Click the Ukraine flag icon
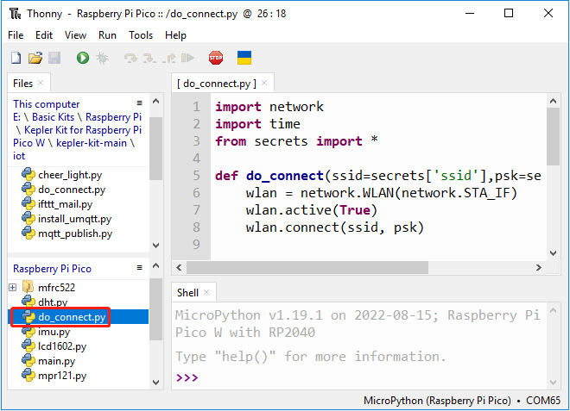The height and width of the screenshot is (411, 570). pos(244,58)
